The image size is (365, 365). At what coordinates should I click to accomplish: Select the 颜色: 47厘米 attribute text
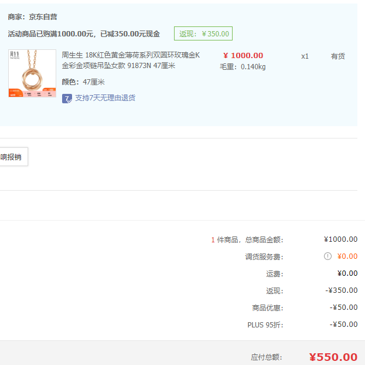(x=83, y=82)
